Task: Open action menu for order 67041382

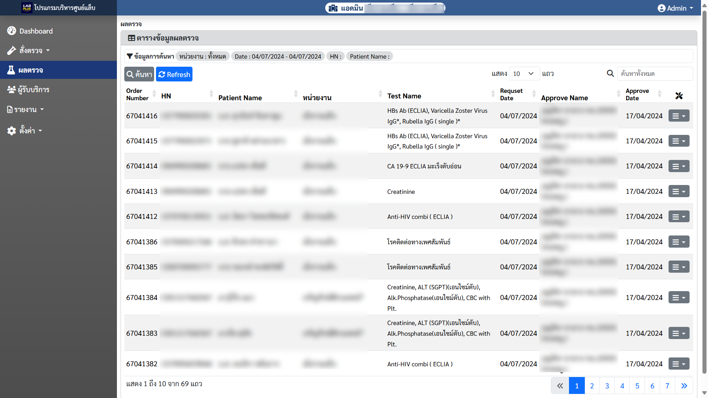Action: [x=679, y=364]
